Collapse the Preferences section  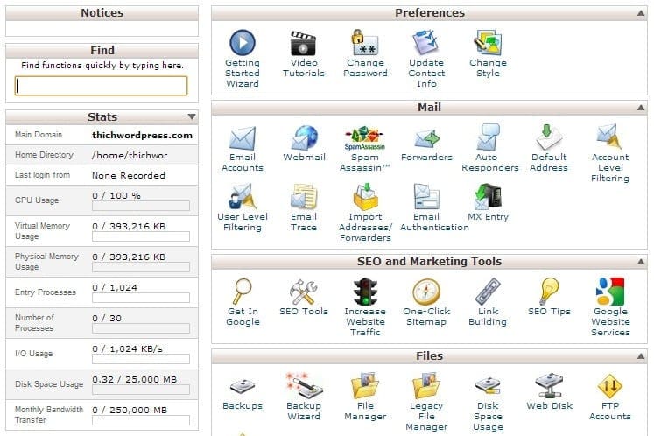(x=641, y=13)
